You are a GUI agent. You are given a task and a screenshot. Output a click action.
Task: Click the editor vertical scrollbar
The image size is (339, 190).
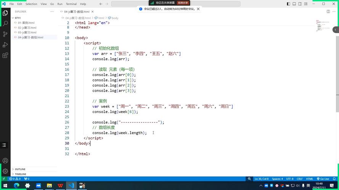pos(337,74)
